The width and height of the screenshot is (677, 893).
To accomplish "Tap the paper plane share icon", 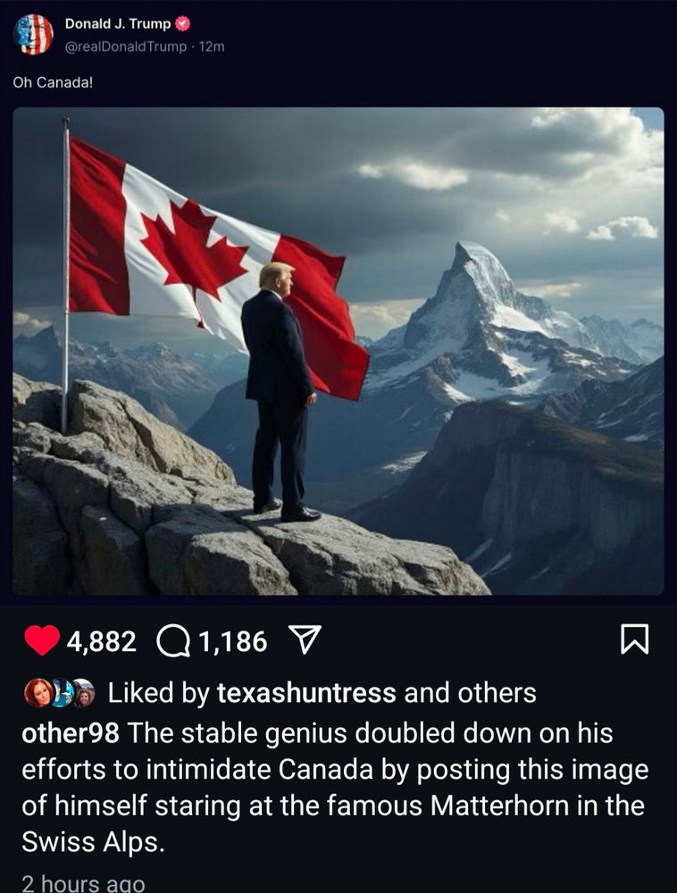I will click(x=305, y=639).
